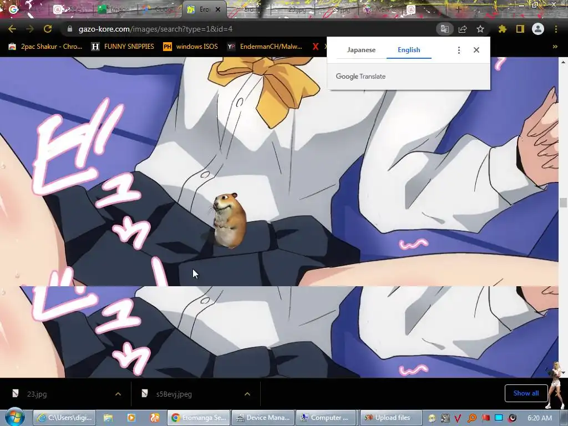Click the page vertical scrollbar thumb
The width and height of the screenshot is (568, 426).
(563, 202)
